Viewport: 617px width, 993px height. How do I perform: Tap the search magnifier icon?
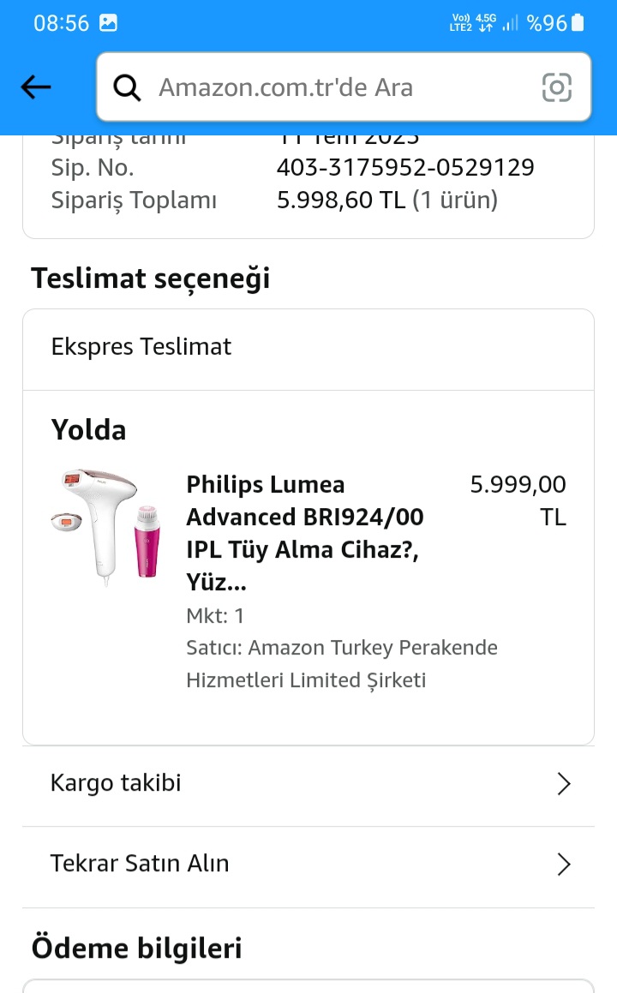128,87
